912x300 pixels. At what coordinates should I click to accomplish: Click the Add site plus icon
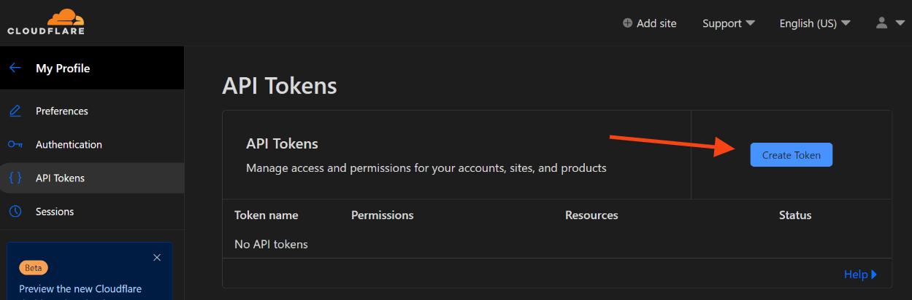pyautogui.click(x=627, y=23)
